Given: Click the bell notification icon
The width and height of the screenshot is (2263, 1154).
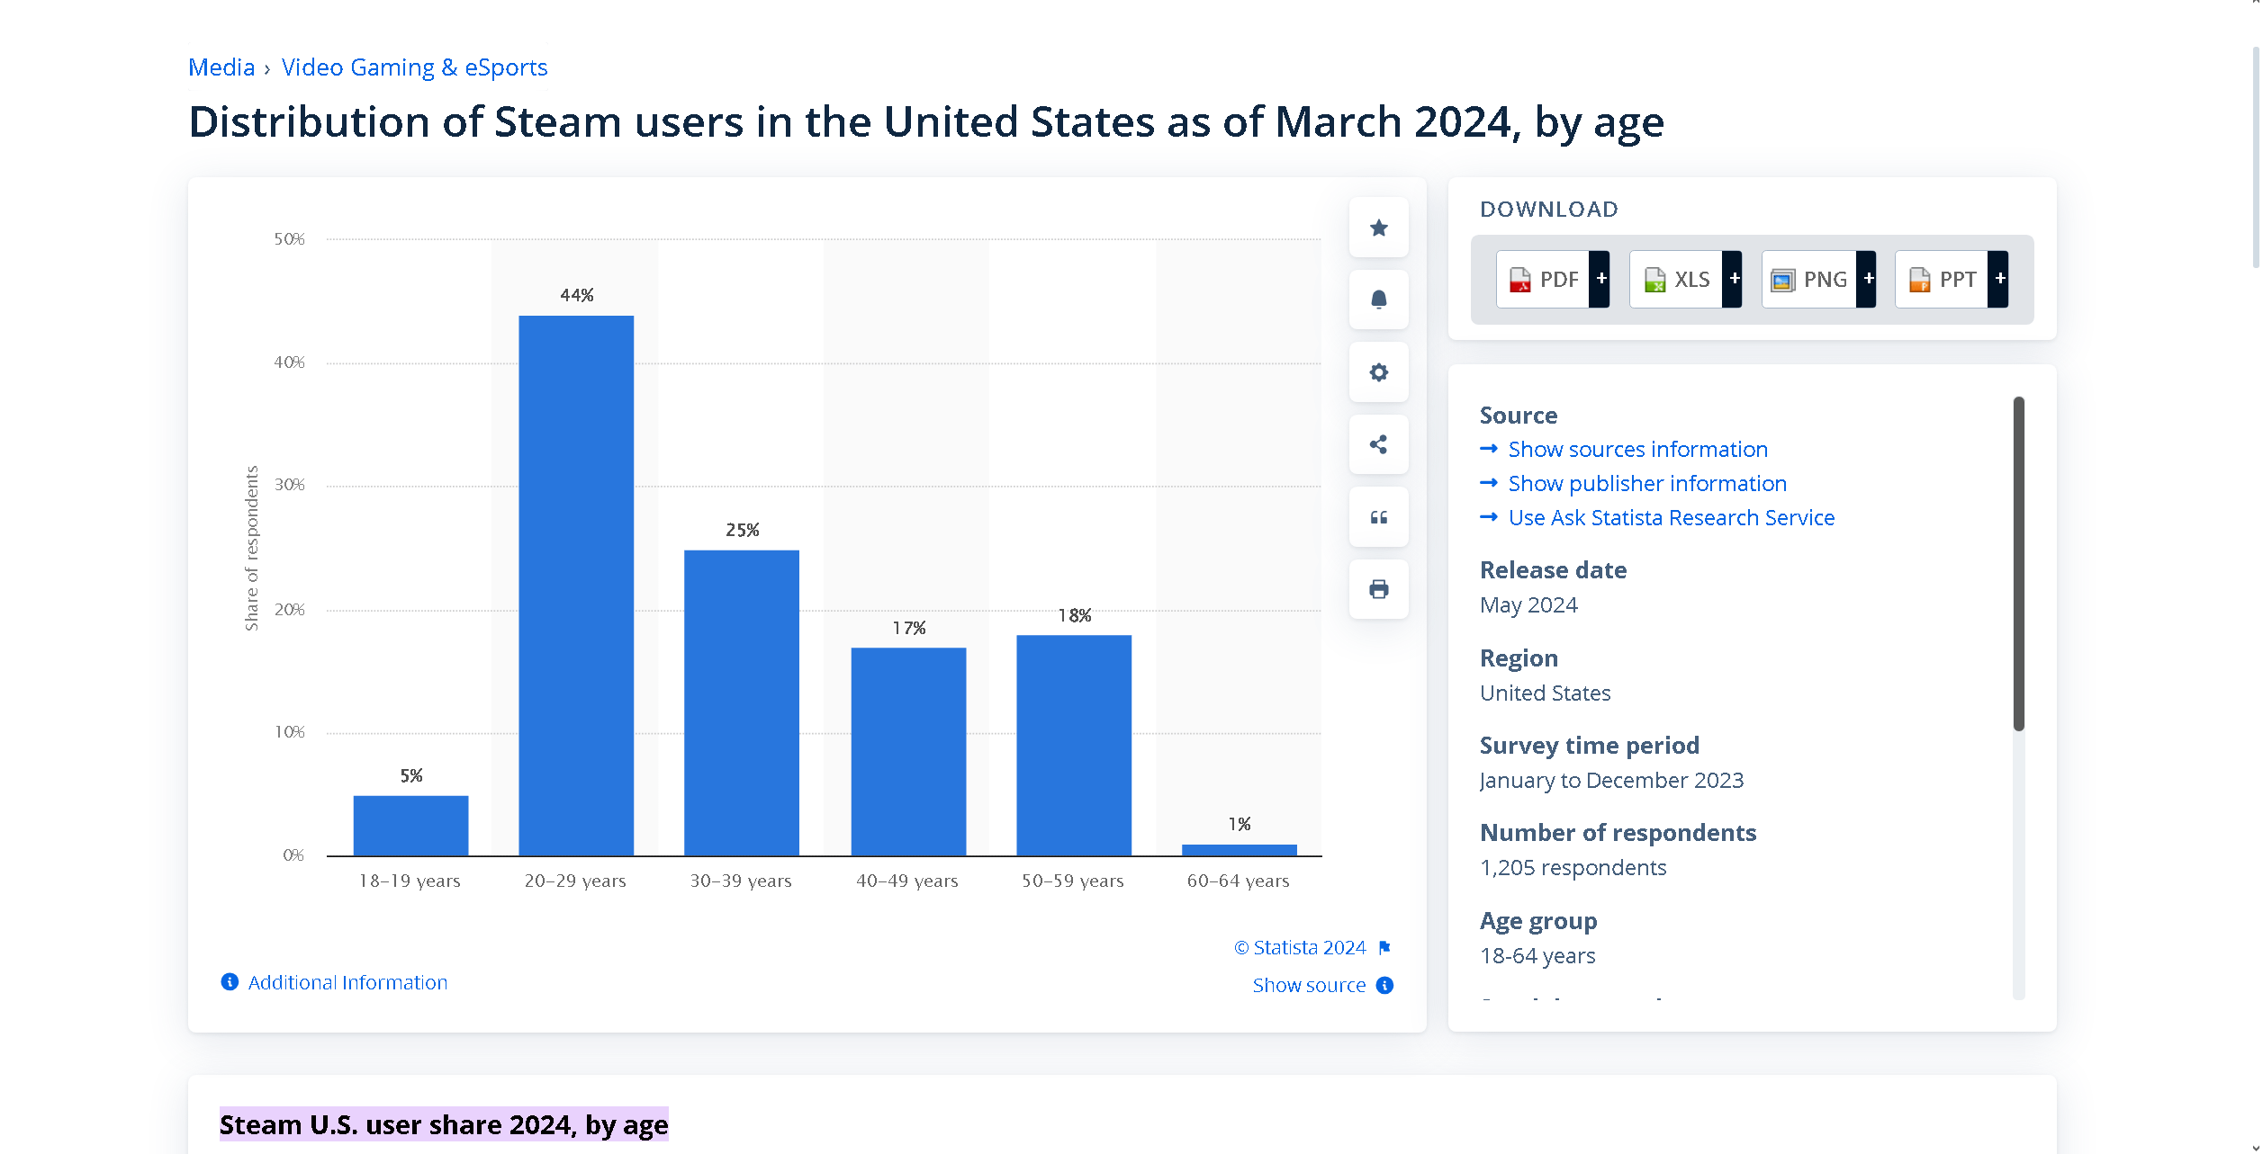Looking at the screenshot, I should (1378, 300).
